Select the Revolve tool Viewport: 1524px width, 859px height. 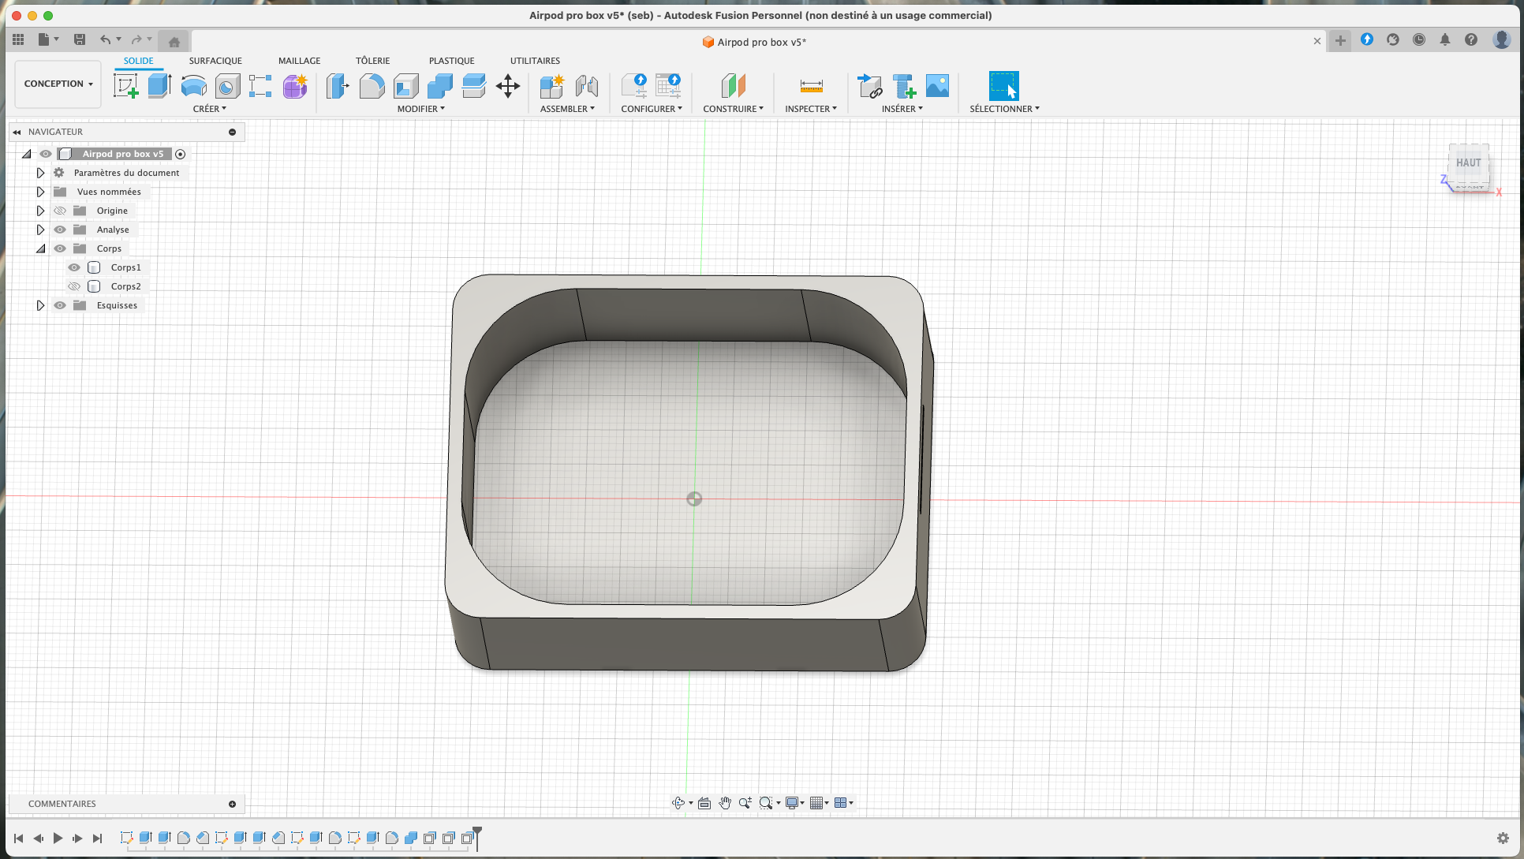[x=194, y=86]
